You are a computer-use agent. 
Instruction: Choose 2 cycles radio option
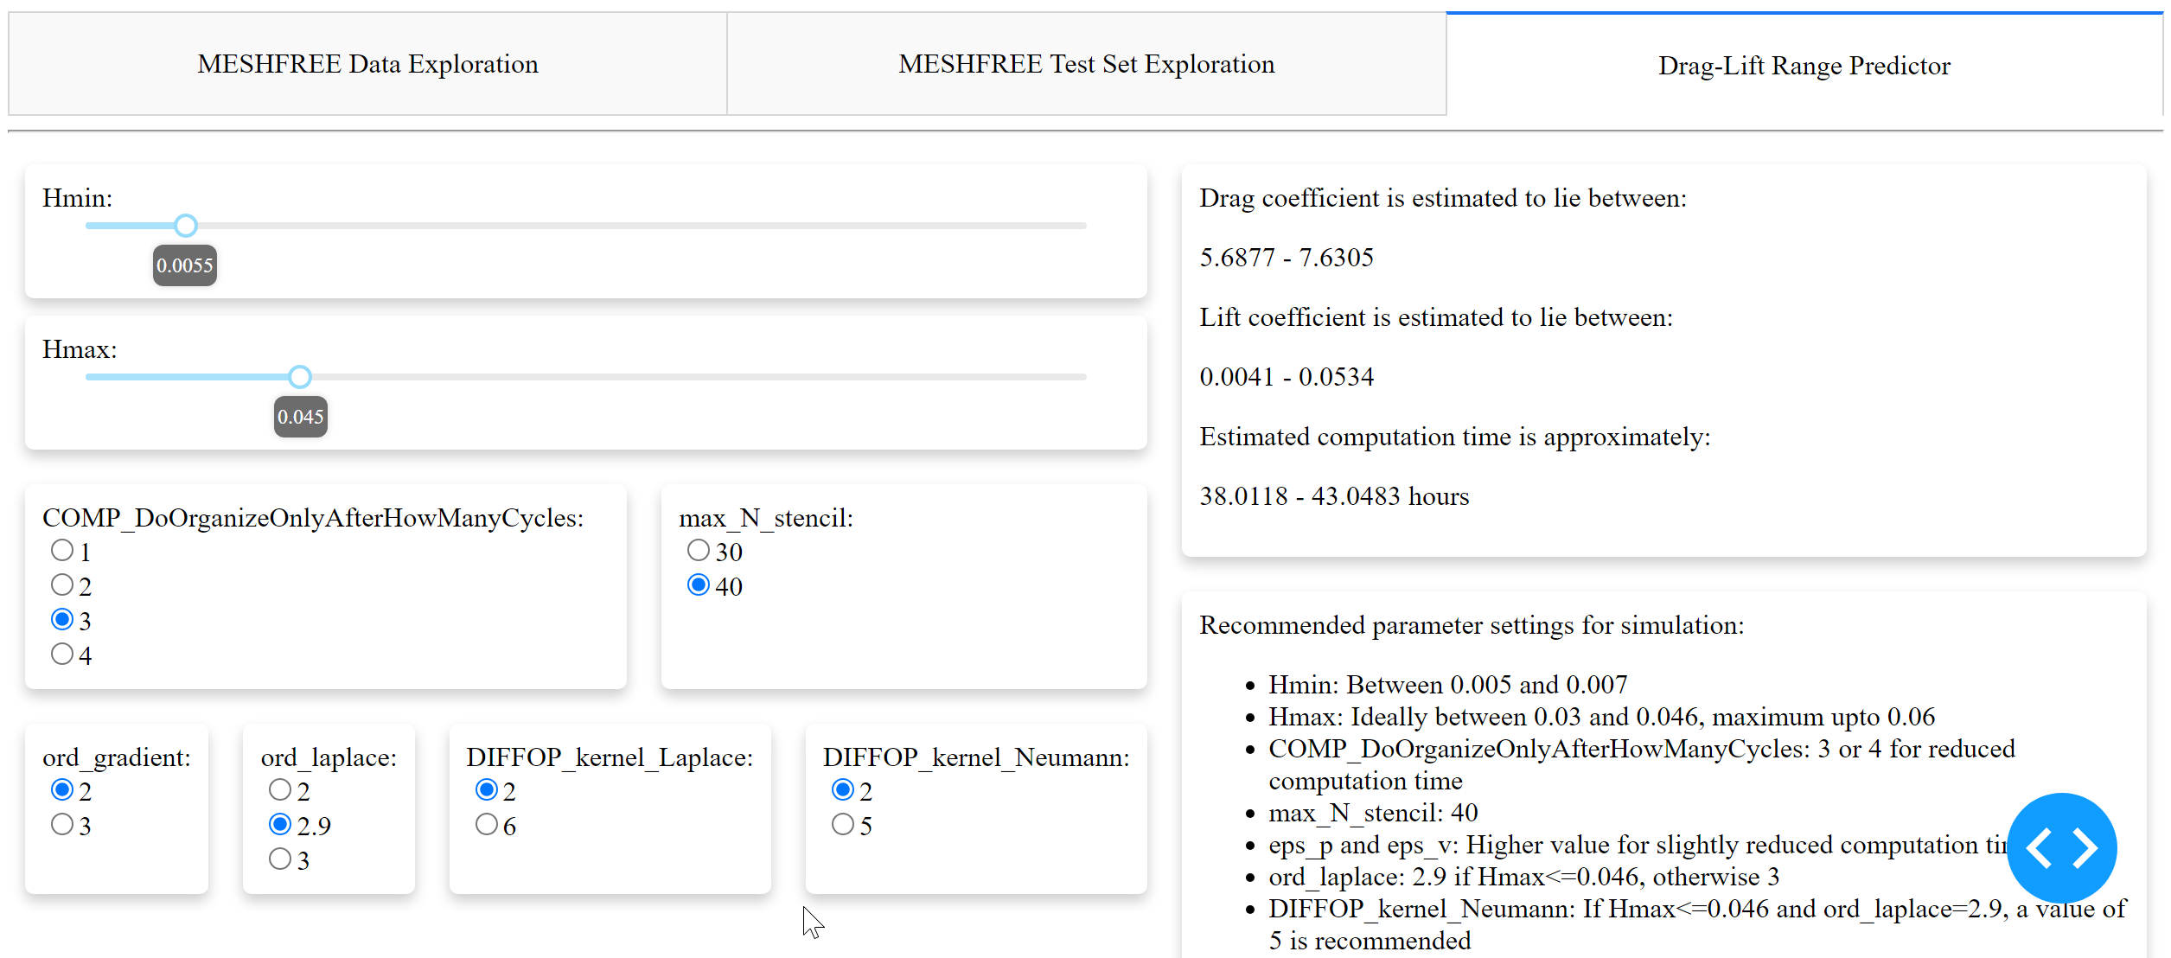[x=62, y=585]
